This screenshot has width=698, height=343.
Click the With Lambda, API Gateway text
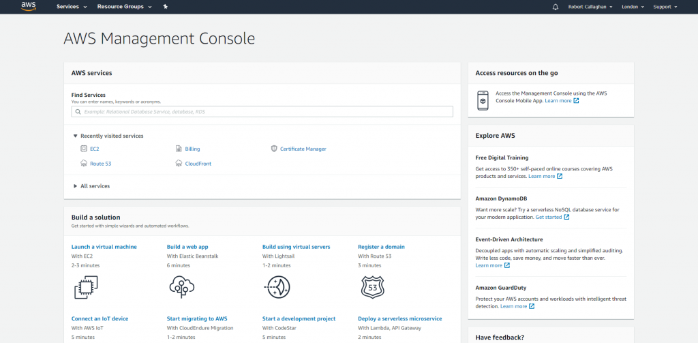coord(389,328)
